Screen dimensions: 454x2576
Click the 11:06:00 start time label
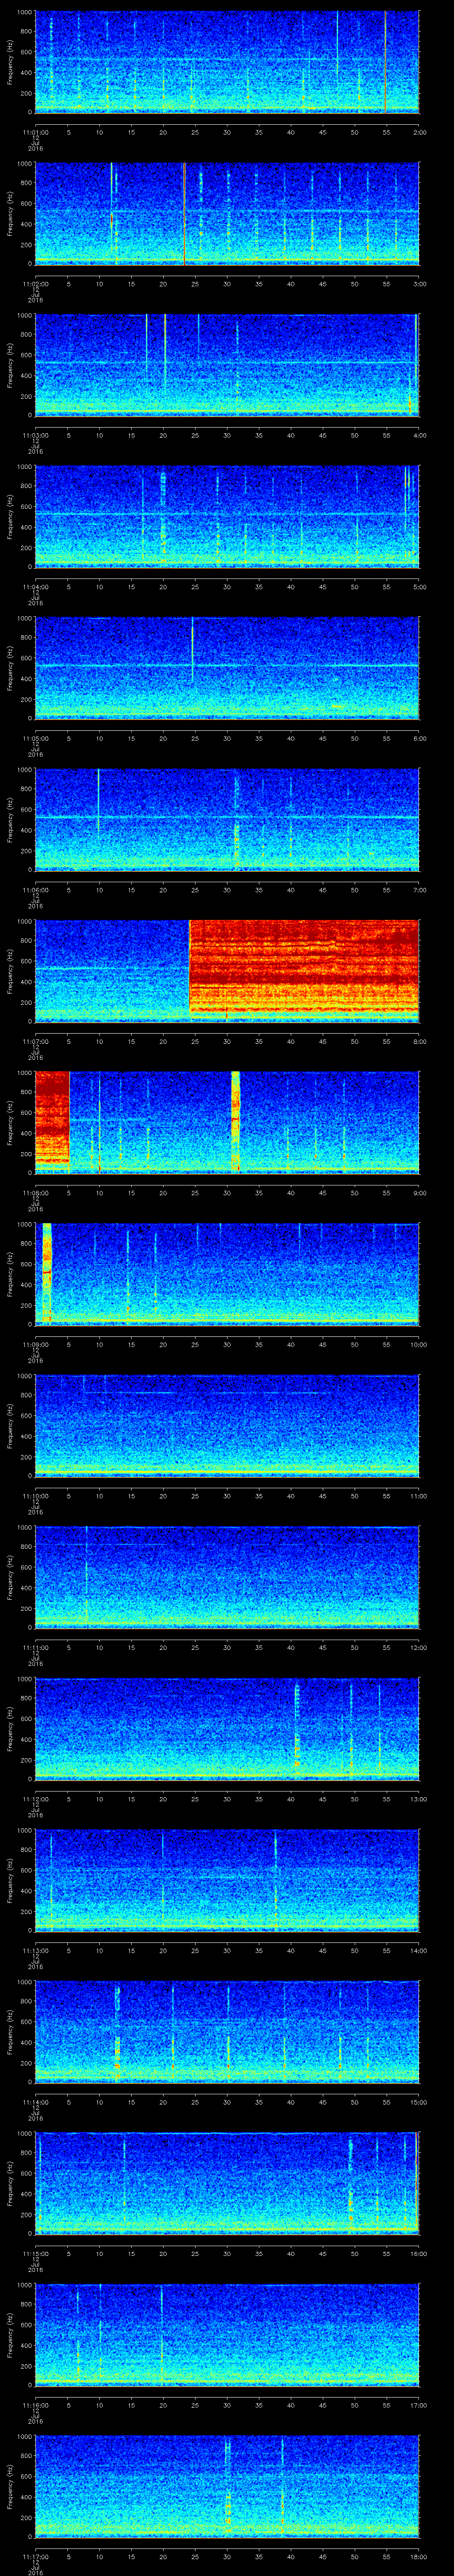tap(35, 890)
